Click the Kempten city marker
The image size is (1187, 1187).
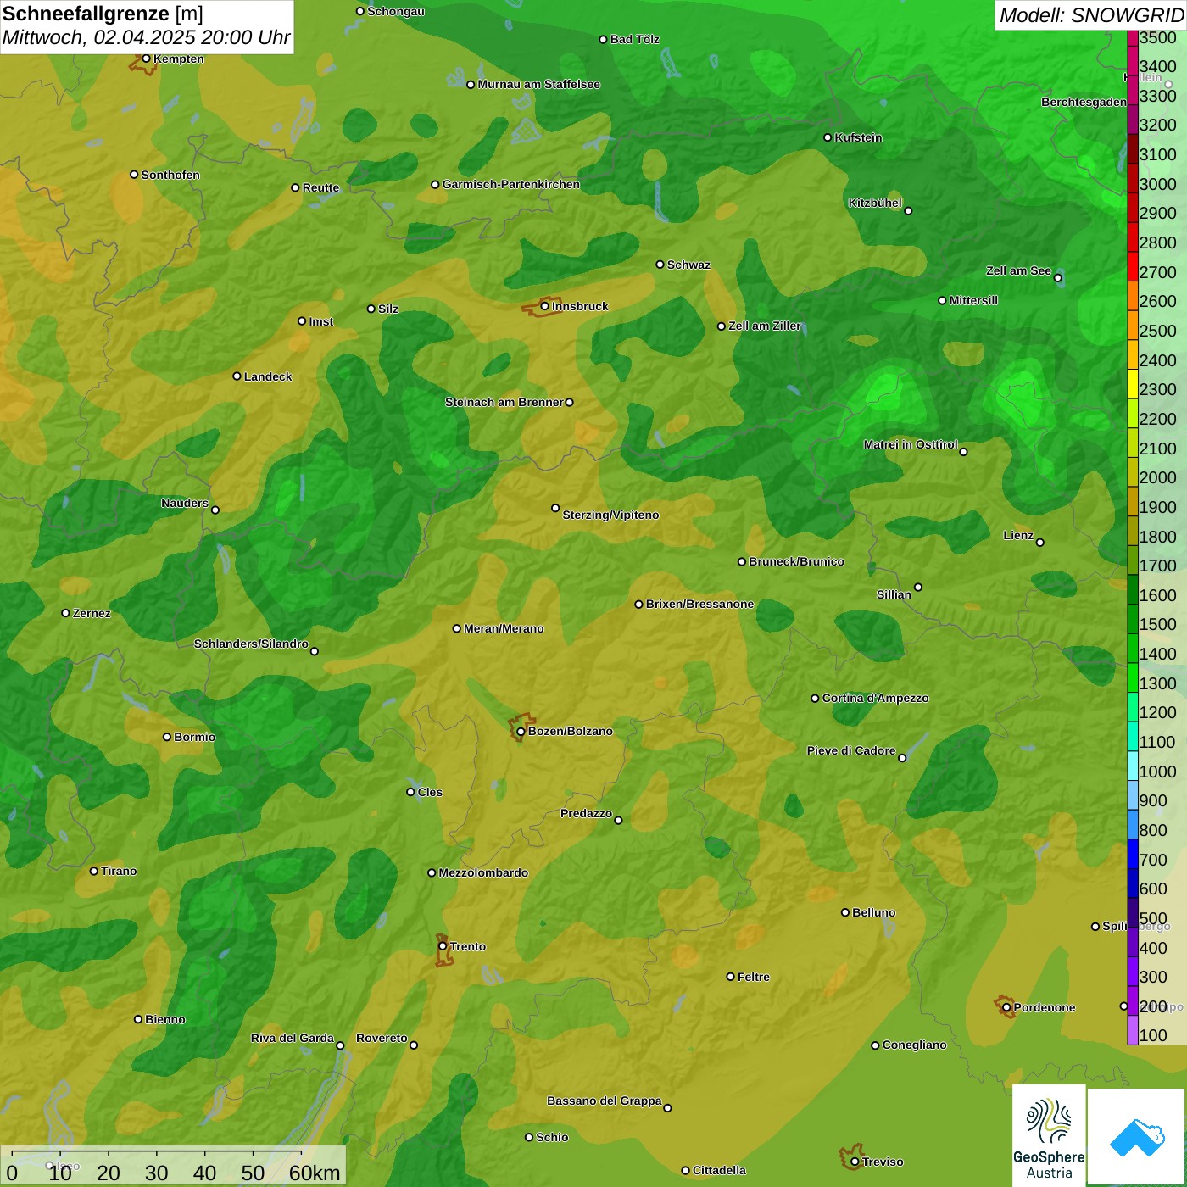[146, 59]
